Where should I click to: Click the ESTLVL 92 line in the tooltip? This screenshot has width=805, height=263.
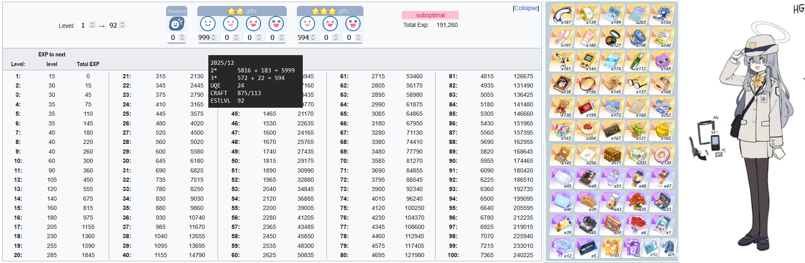click(227, 101)
